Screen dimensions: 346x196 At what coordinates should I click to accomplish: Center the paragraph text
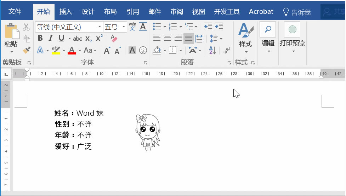point(168,38)
